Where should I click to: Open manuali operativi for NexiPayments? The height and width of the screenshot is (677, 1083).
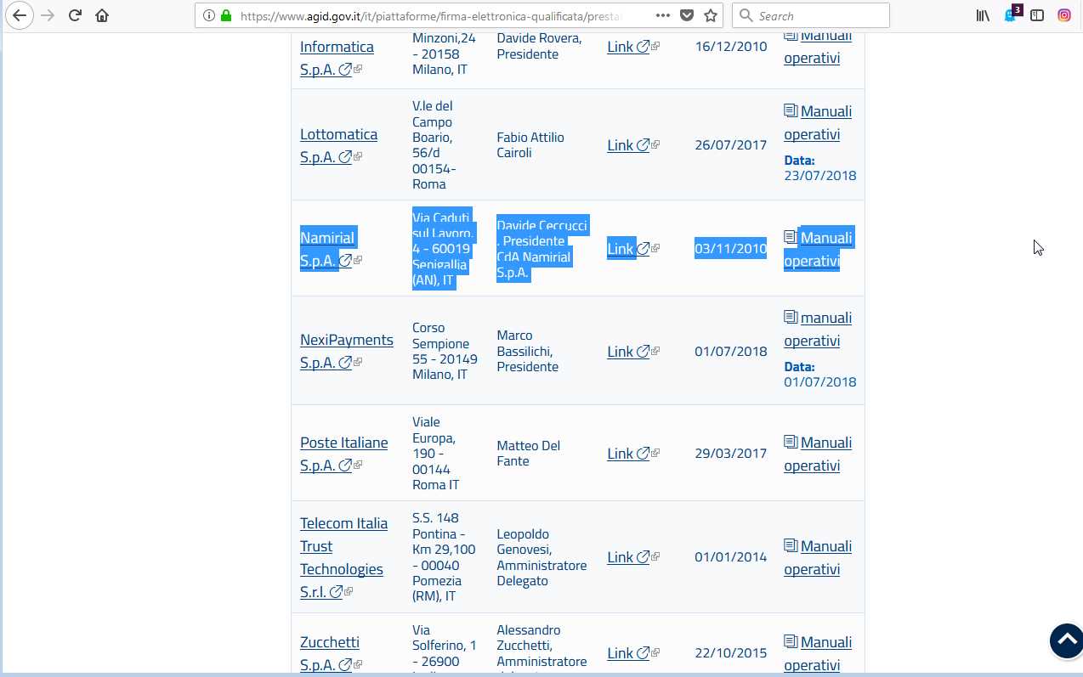point(818,329)
